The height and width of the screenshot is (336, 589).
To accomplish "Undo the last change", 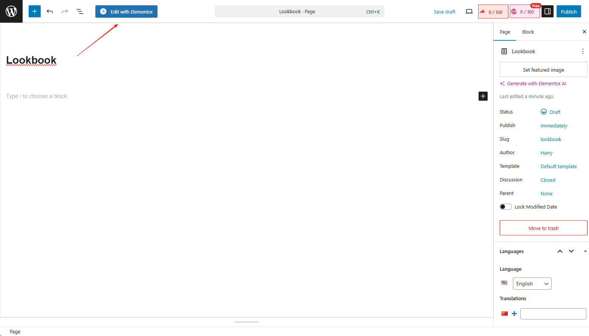I will tap(50, 11).
